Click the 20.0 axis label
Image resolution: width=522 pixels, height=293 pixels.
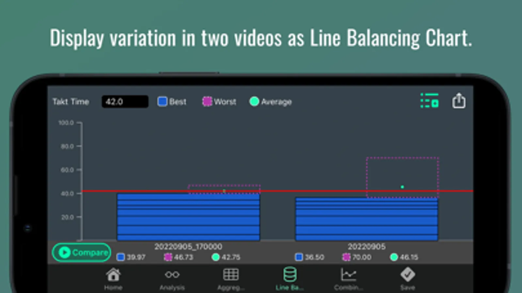tap(67, 217)
